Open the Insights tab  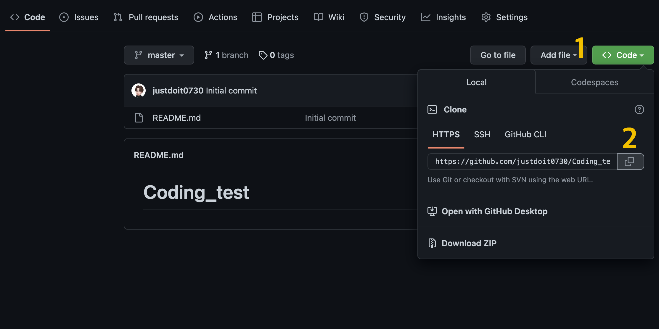point(443,17)
